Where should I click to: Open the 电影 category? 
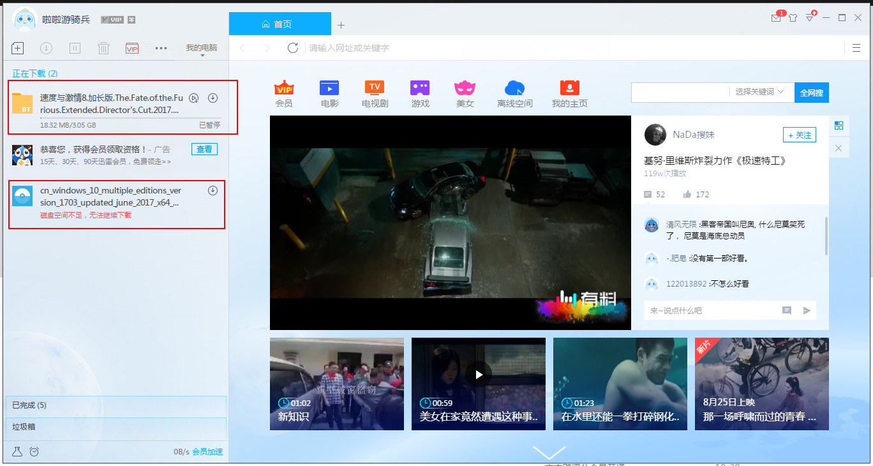pos(329,94)
